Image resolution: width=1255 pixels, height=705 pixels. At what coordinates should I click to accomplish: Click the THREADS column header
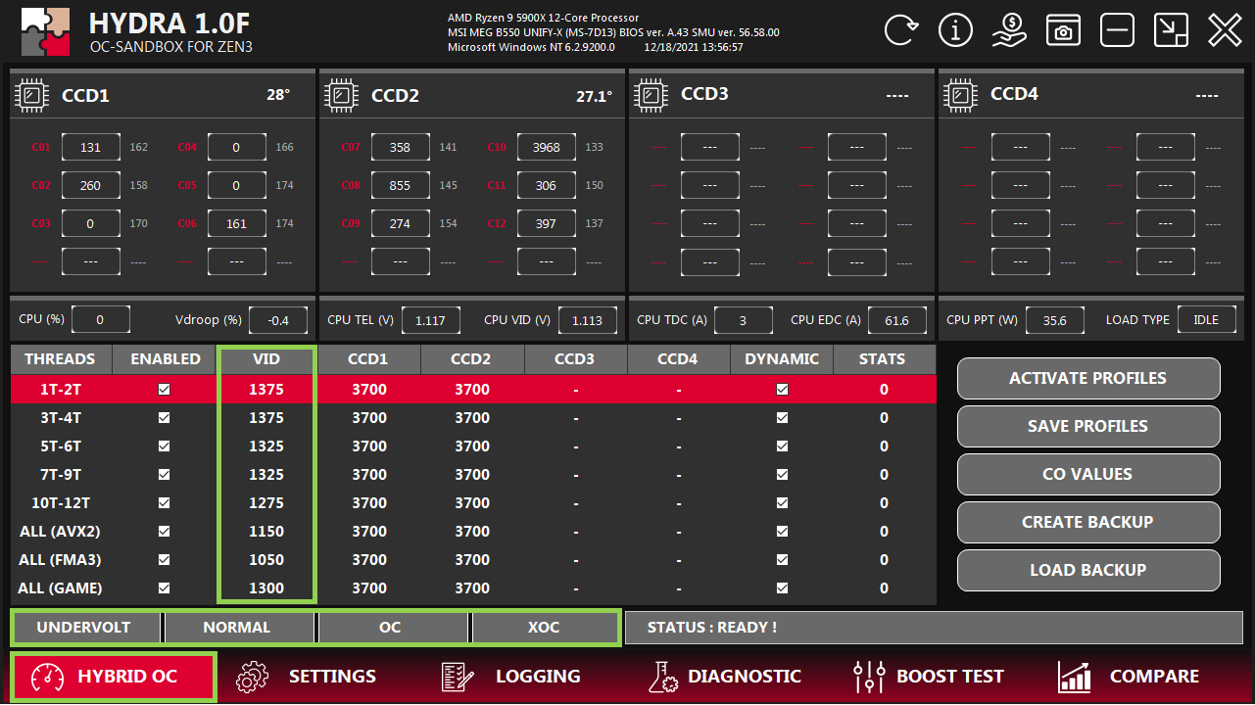(61, 359)
